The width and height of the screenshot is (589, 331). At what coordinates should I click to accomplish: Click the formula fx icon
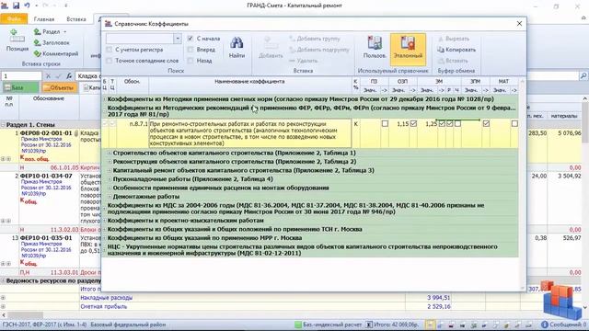tap(69, 76)
